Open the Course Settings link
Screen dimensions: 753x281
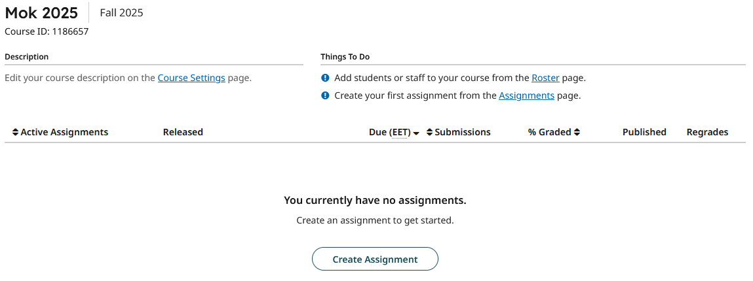pos(191,78)
